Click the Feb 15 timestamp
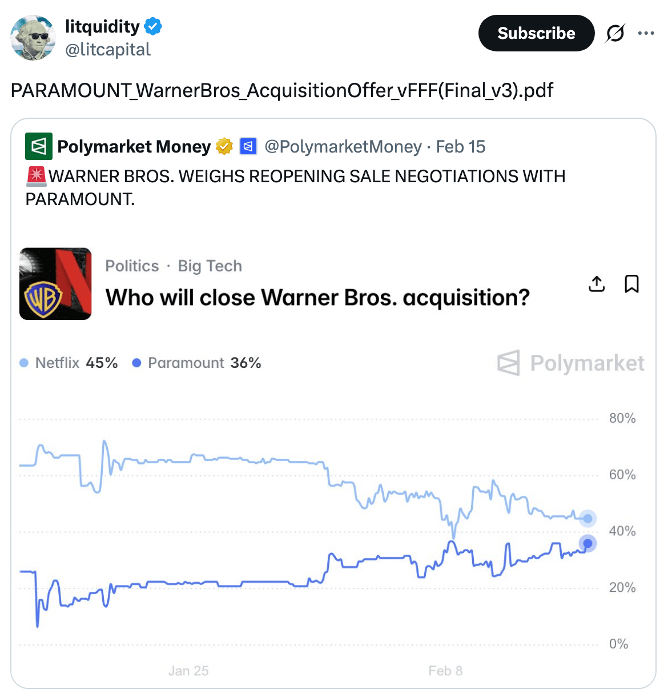Viewport: 668px width, 697px height. (x=460, y=146)
